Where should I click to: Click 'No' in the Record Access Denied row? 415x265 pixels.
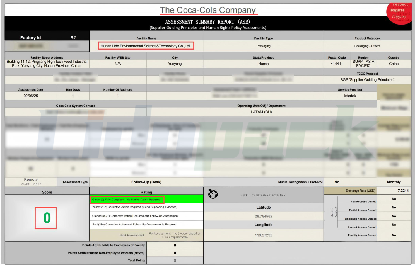click(394, 225)
